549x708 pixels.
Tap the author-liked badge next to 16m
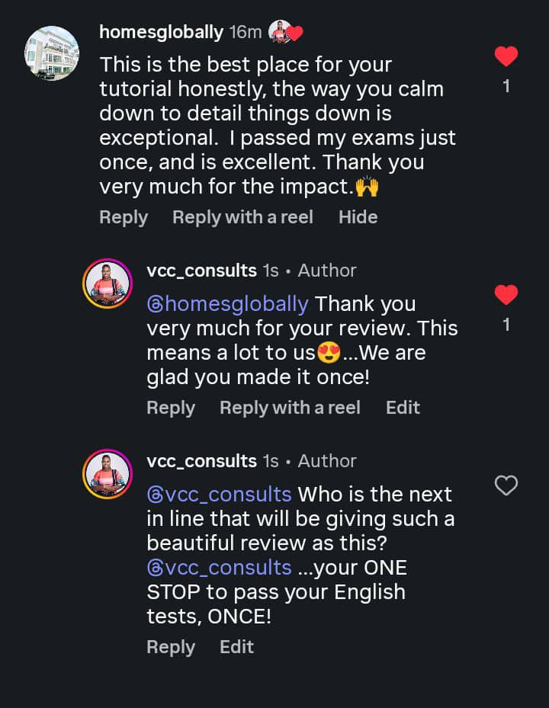click(x=286, y=32)
